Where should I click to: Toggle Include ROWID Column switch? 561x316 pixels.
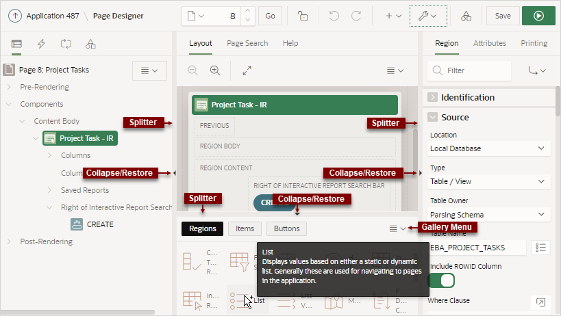click(x=442, y=280)
